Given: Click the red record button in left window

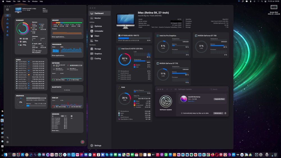Looking at the screenshot, I should [x=82, y=142].
